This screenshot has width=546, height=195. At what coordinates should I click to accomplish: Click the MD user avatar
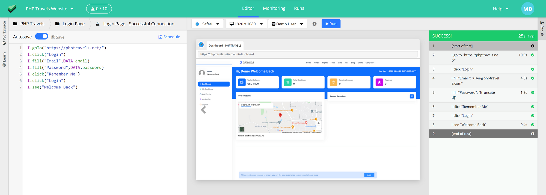click(x=527, y=9)
